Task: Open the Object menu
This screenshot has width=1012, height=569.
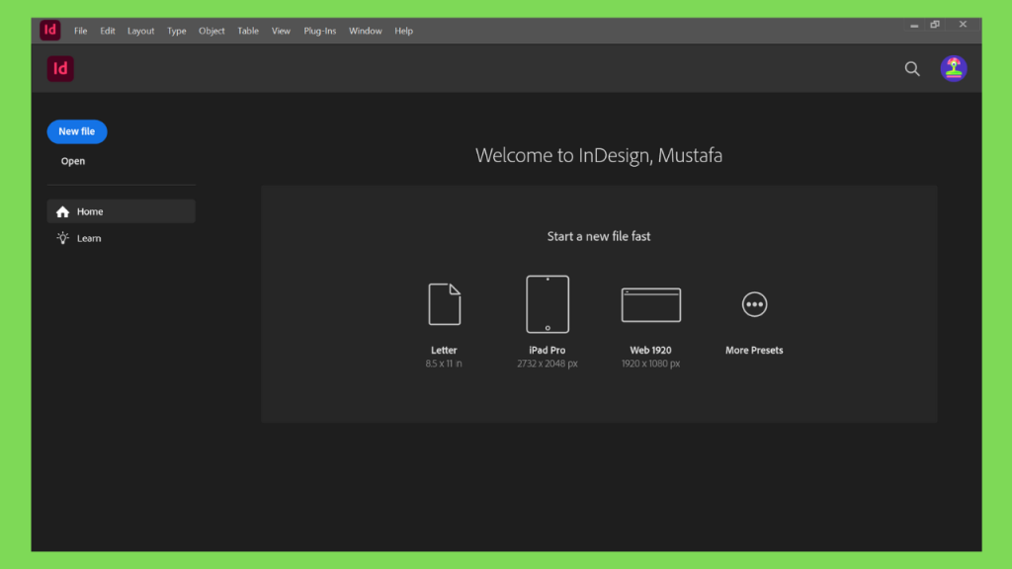Action: (211, 31)
